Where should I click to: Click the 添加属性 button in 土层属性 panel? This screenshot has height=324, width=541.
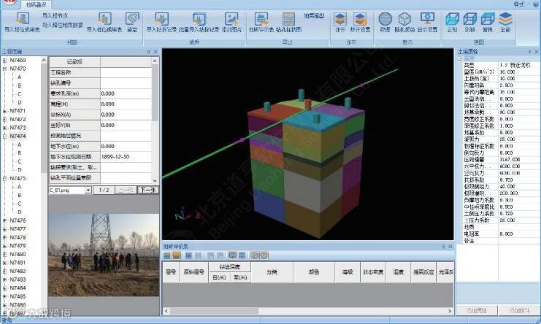click(x=477, y=310)
